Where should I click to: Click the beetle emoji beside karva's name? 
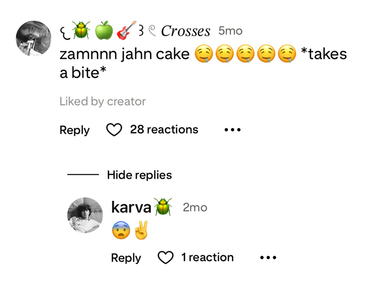tap(163, 207)
